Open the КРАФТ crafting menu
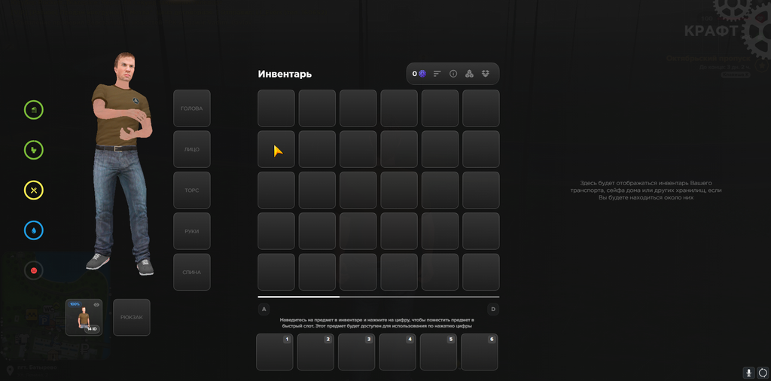771x381 pixels. coord(711,31)
